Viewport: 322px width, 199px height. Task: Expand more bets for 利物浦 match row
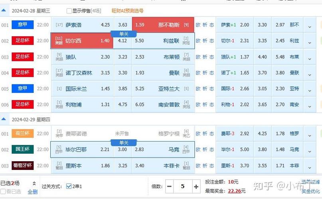coord(310,105)
